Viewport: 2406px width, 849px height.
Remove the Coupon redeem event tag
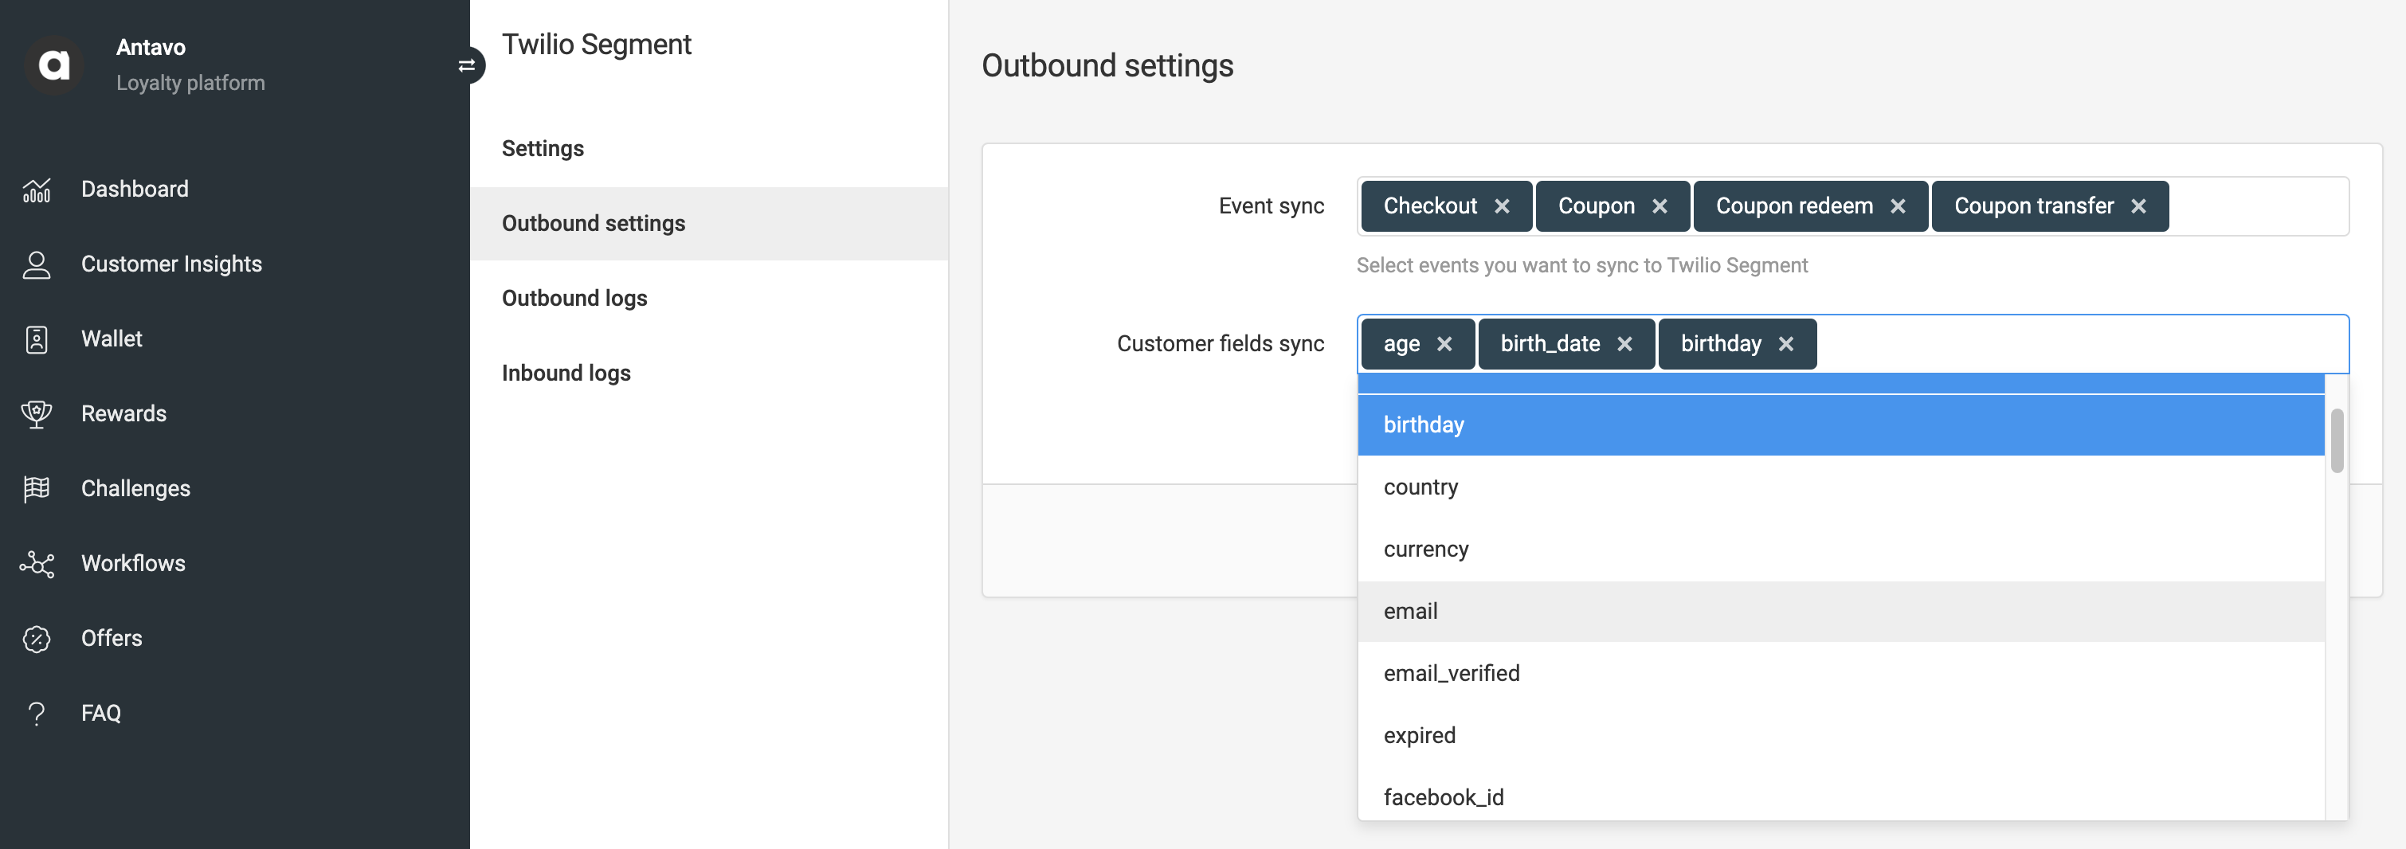point(1899,205)
